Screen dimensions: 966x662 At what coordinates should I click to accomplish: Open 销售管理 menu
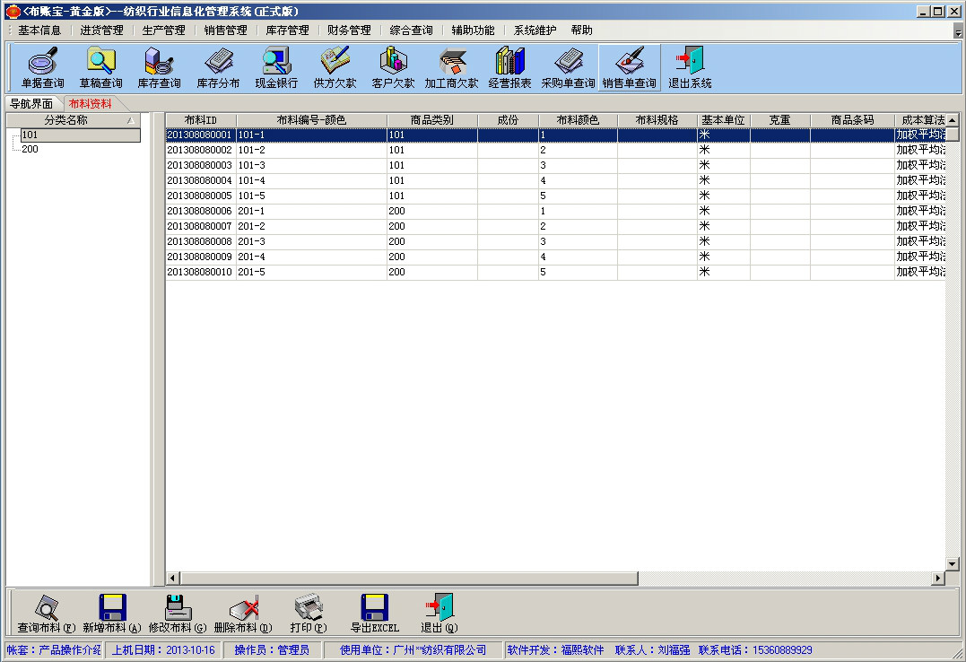(x=225, y=30)
